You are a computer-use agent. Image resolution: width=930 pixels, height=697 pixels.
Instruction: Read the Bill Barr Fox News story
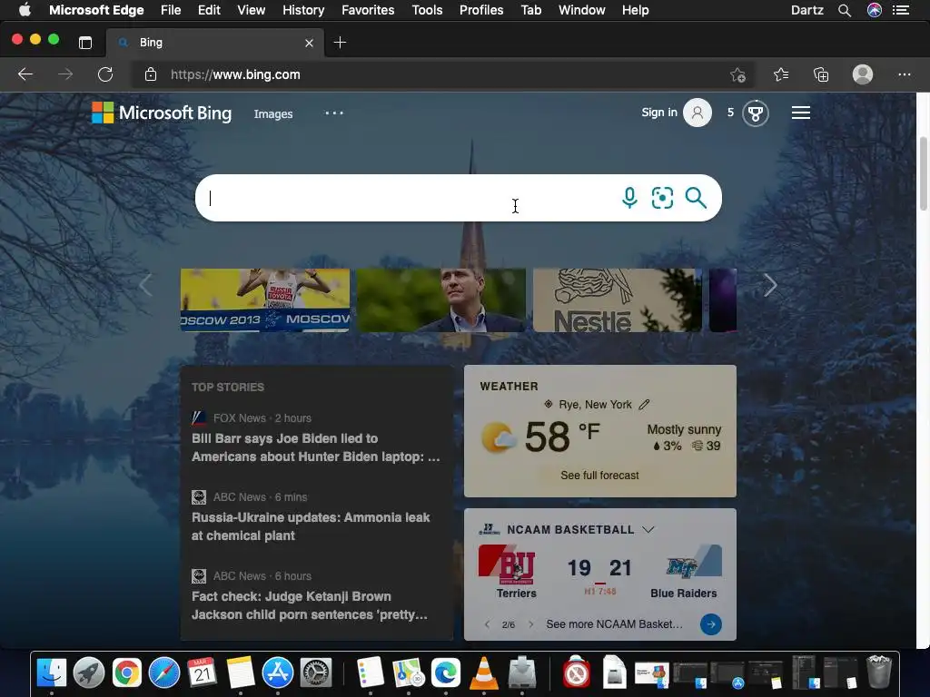click(x=315, y=447)
